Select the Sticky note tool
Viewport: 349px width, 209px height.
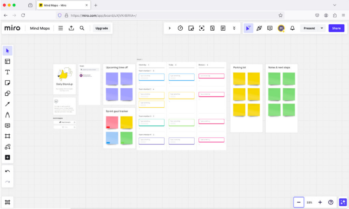coord(7,83)
